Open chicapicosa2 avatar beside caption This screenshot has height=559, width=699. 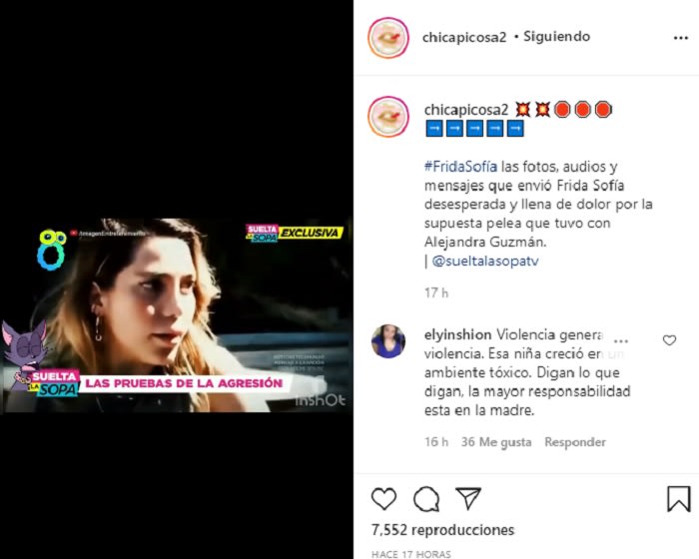click(388, 117)
